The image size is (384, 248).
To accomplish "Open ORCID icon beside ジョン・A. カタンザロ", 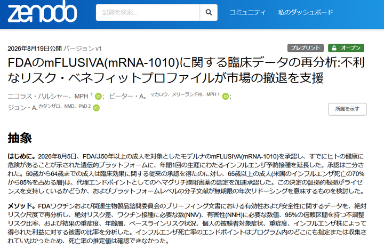I will [96, 108].
